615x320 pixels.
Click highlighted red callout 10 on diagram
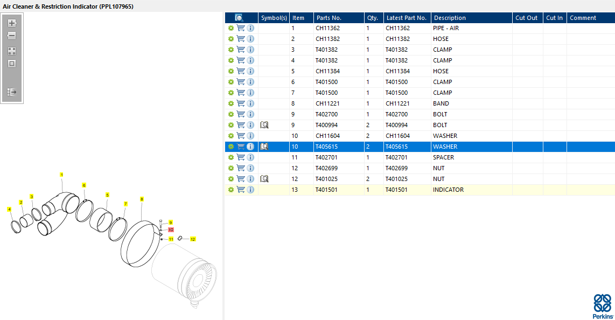click(171, 230)
